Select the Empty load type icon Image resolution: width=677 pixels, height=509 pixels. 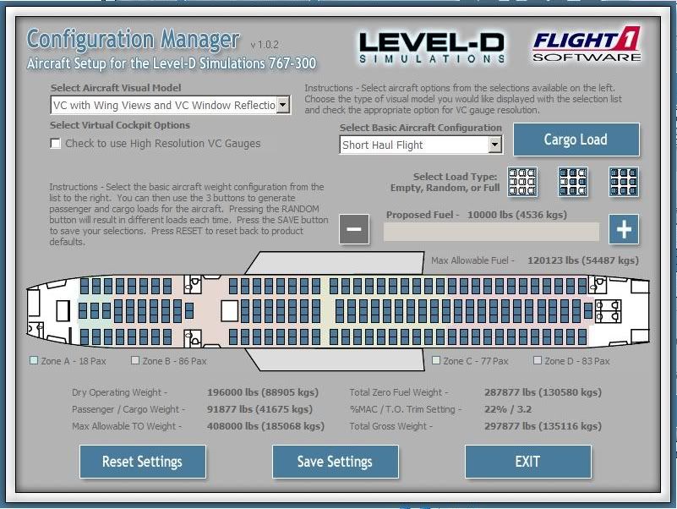coord(524,181)
